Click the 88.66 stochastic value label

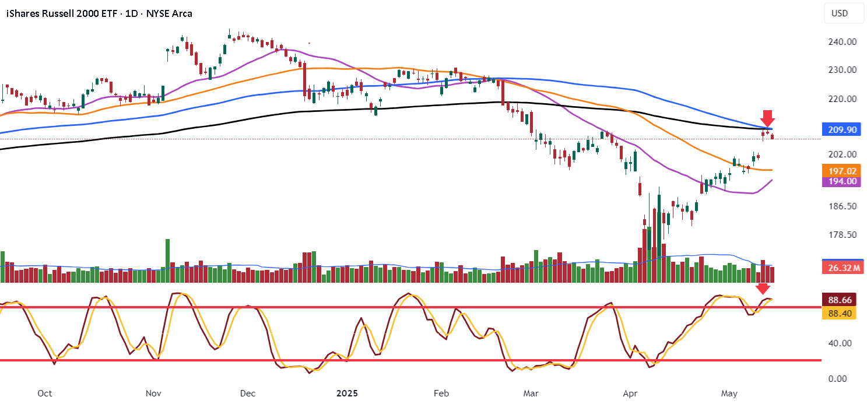[x=839, y=300]
